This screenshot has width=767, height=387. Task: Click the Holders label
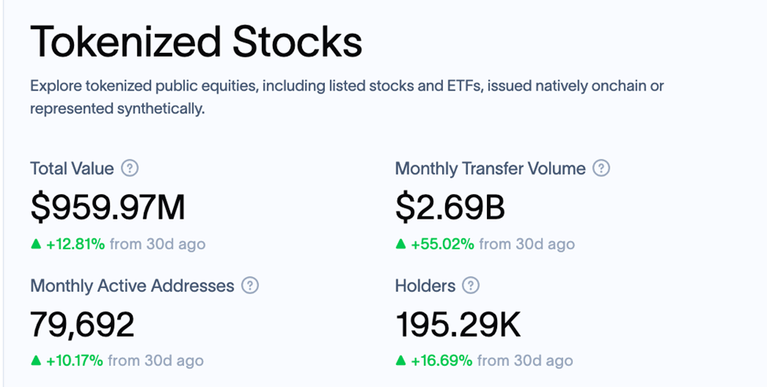coord(425,286)
